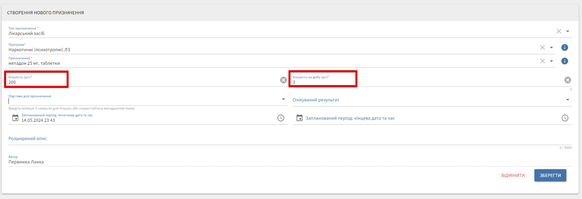
Task: Clear the Програма field value
Action: pos(542,47)
